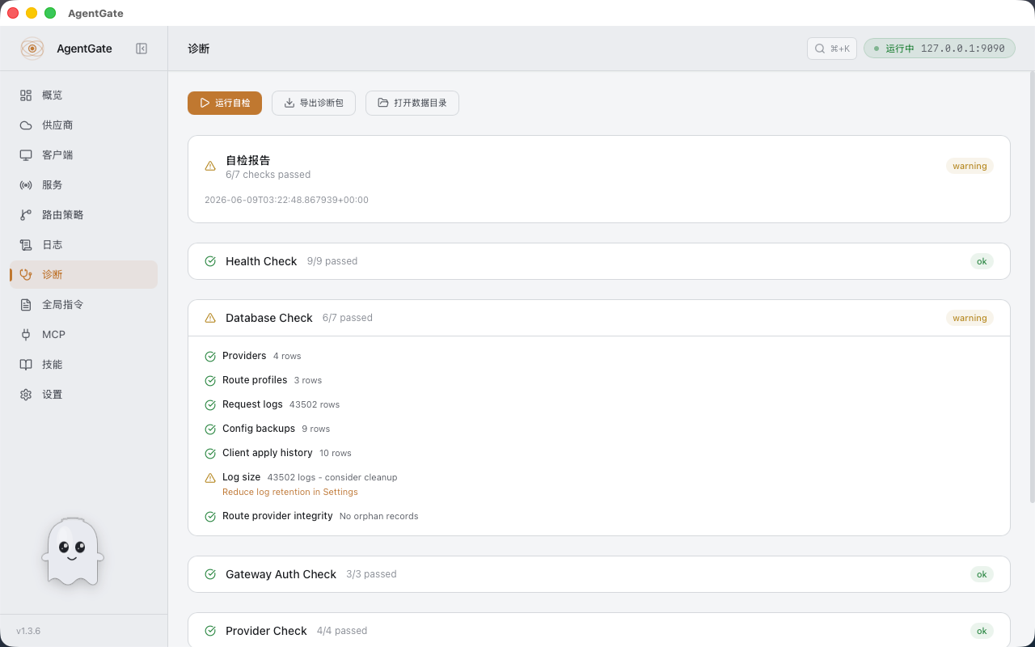The image size is (1035, 647).
Task: Open the 设置 page
Action: (83, 395)
